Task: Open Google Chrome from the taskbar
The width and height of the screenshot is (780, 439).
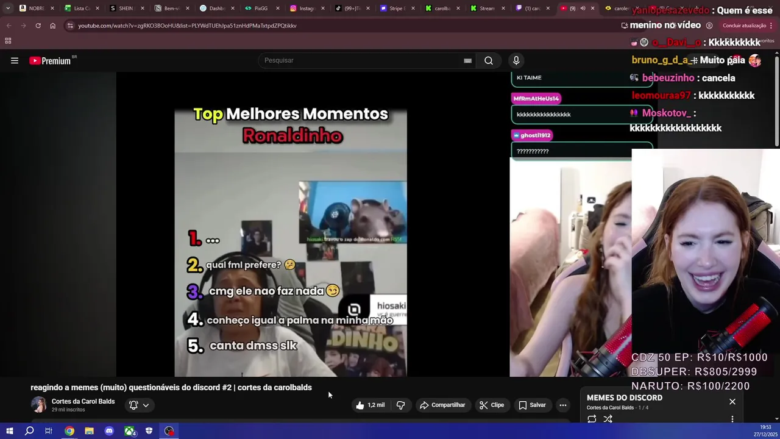Action: pos(69,431)
